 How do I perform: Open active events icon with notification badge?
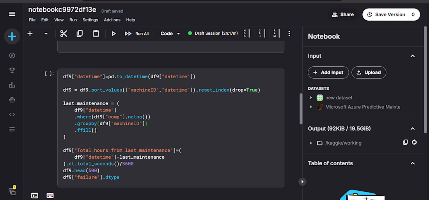pos(12,191)
